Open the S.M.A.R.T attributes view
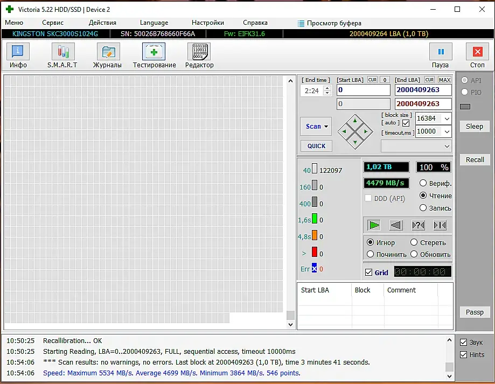 (63, 56)
